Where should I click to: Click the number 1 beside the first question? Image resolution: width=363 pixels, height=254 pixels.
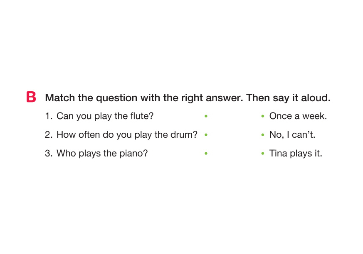[47, 116]
